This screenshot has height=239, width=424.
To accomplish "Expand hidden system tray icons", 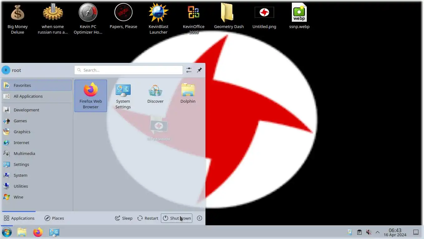I will pos(378,232).
